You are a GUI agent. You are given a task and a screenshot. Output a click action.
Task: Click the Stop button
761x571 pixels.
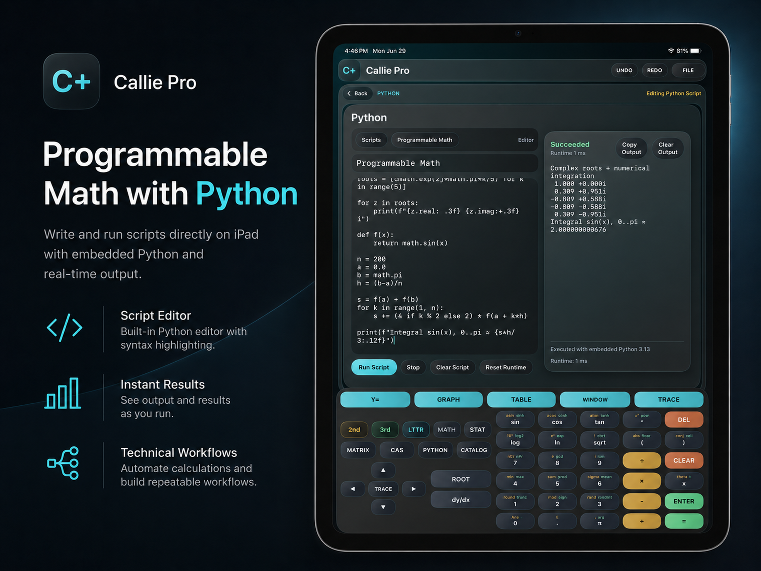(413, 367)
